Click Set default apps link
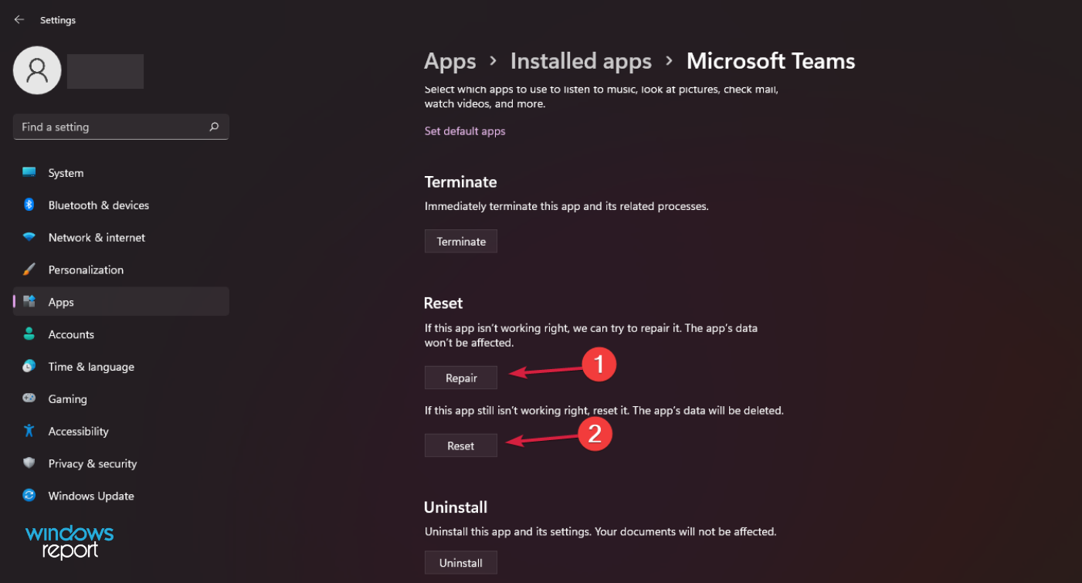The height and width of the screenshot is (583, 1082). pyautogui.click(x=465, y=131)
